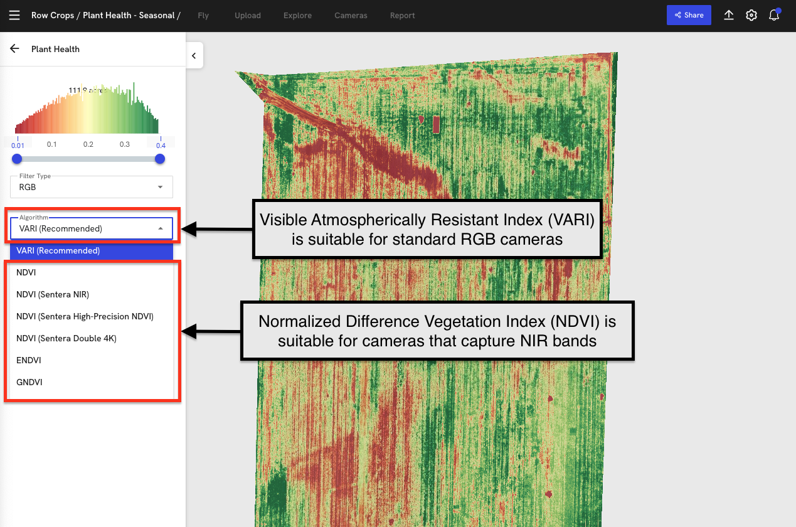
Task: Click the upload/export icon in the header
Action: click(x=729, y=15)
